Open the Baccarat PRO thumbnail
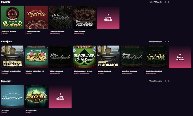 tap(36, 96)
